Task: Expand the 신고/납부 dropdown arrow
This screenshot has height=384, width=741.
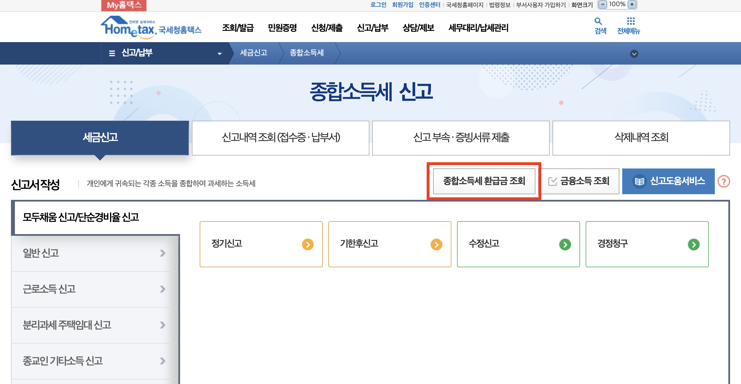Action: click(219, 54)
